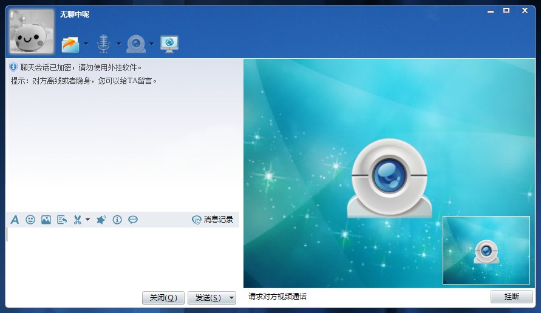Click the scissors screenshot tool
Screen dimensions: 541x313
tap(78, 220)
